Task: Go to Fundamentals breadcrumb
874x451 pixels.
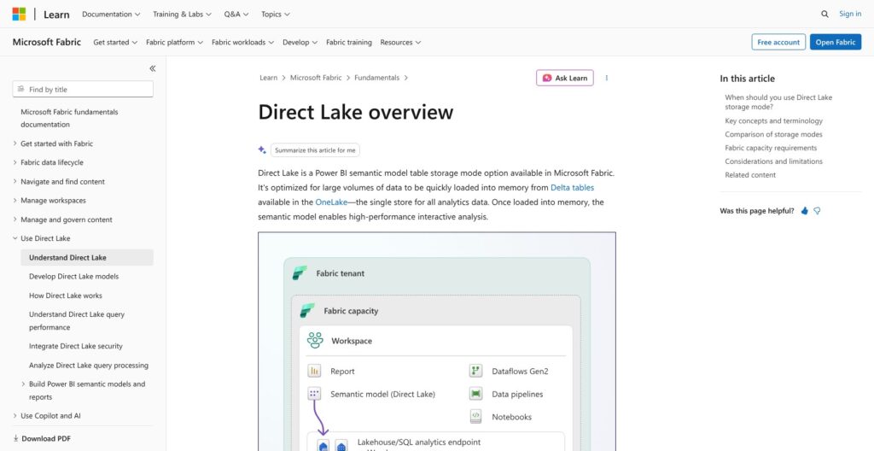Action: click(x=376, y=78)
